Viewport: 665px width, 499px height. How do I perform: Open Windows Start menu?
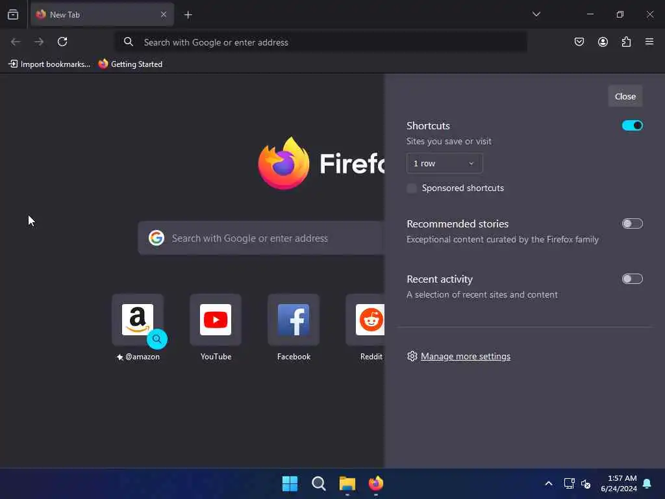pyautogui.click(x=290, y=483)
